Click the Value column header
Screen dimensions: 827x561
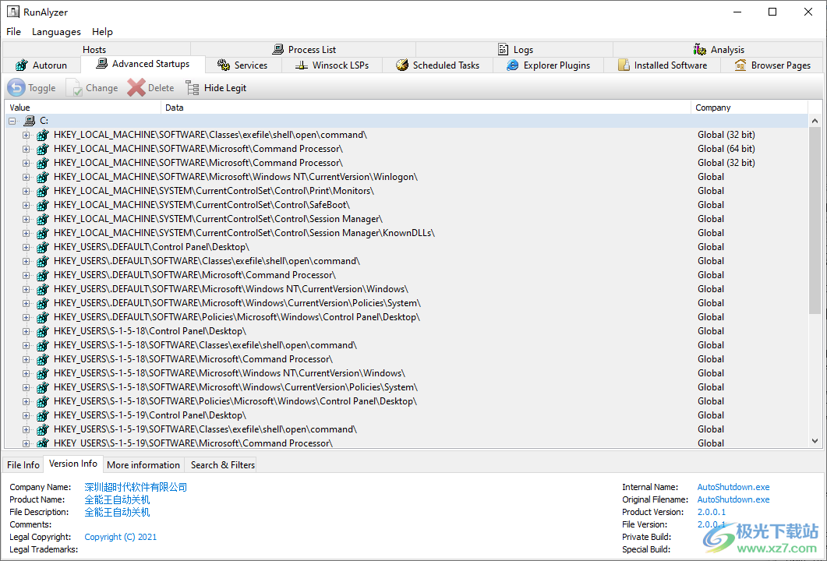(x=83, y=108)
